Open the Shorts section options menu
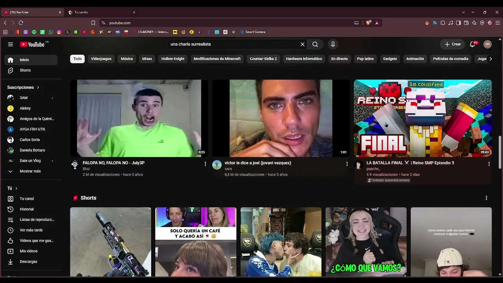 point(486,198)
